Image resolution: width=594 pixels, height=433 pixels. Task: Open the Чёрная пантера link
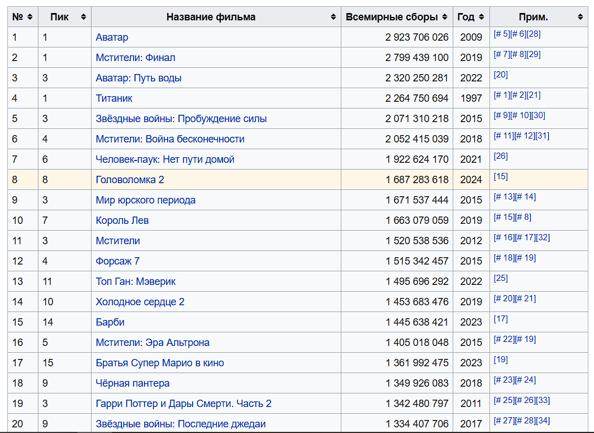(132, 383)
